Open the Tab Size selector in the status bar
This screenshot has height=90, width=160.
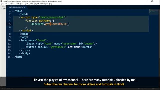pyautogui.click(x=141, y=89)
